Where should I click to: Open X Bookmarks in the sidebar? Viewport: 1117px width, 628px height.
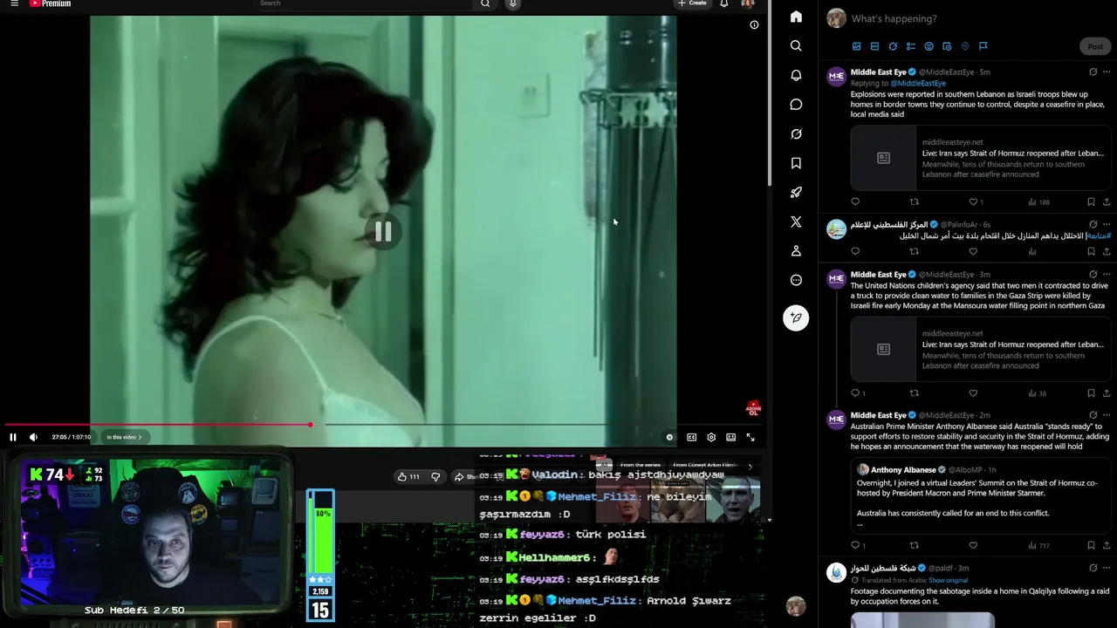pyautogui.click(x=796, y=163)
